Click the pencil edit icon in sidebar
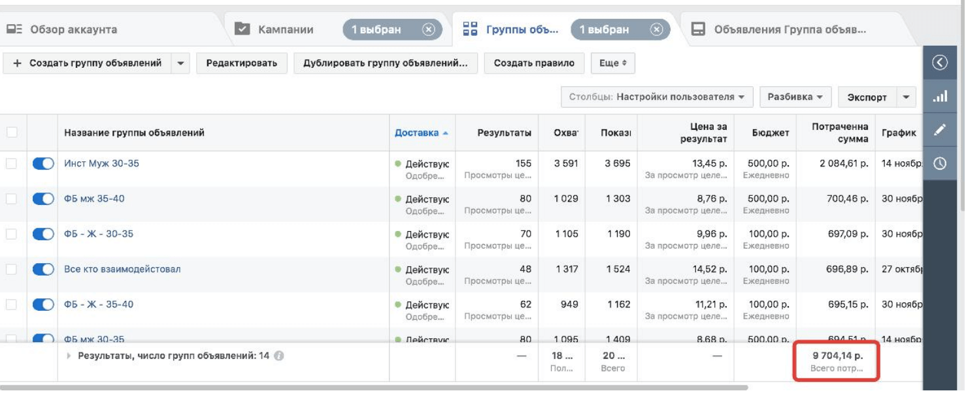The image size is (966, 393). pos(940,130)
